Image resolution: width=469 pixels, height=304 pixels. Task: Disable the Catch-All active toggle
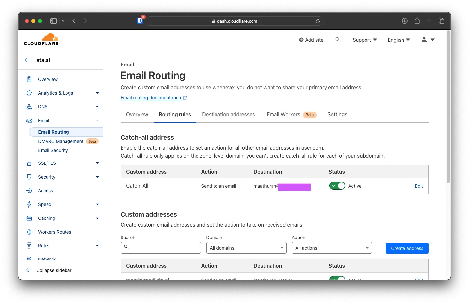pyautogui.click(x=337, y=186)
